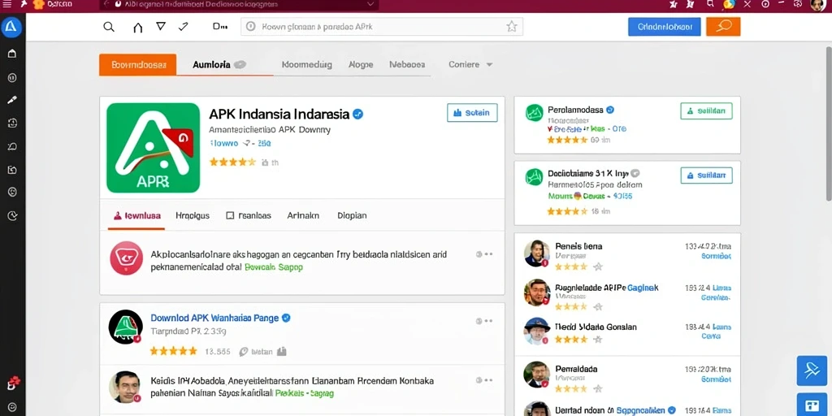The height and width of the screenshot is (416, 832).
Task: Open the green APK app logo thumbnail
Action: 154,148
